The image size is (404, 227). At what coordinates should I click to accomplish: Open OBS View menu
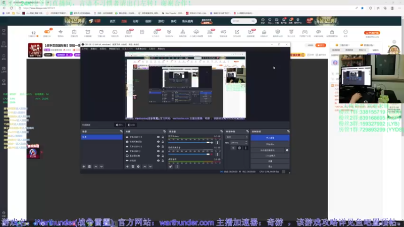coord(103,48)
